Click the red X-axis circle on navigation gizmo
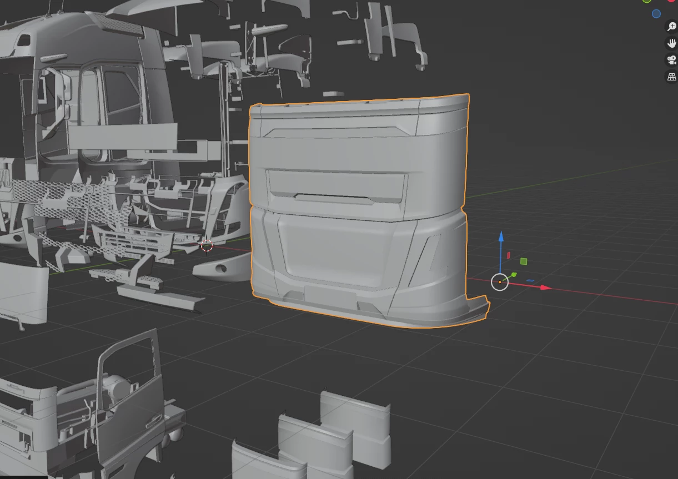Viewport: 678px width, 479px height. pos(671,1)
